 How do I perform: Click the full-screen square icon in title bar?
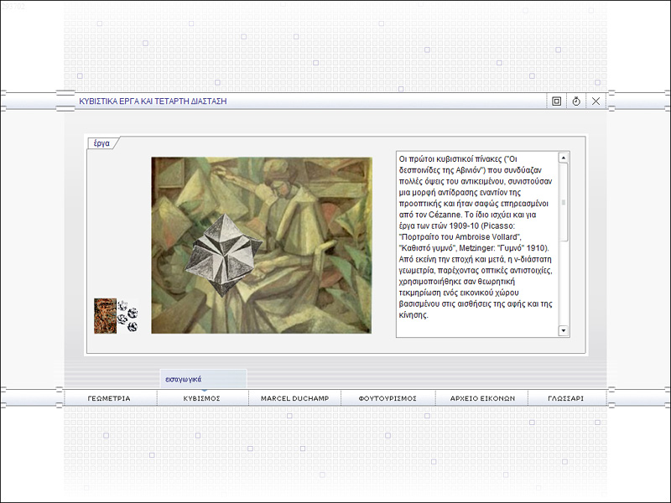point(556,101)
